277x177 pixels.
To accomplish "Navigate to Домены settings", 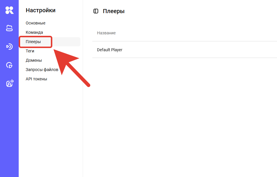I will tap(34, 60).
